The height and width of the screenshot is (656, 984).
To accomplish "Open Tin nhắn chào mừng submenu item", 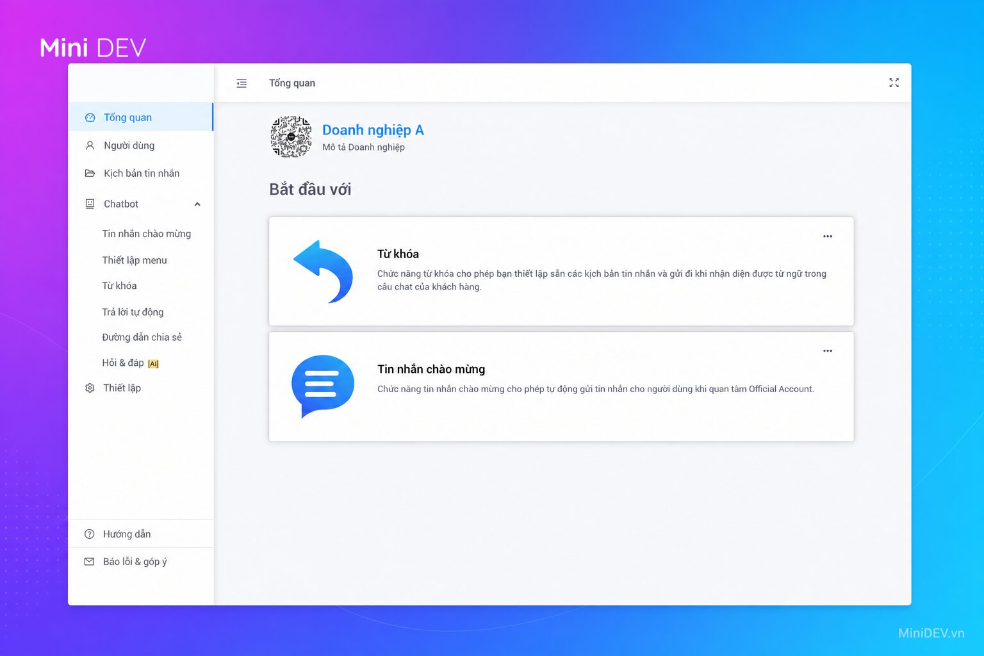I will (x=147, y=234).
